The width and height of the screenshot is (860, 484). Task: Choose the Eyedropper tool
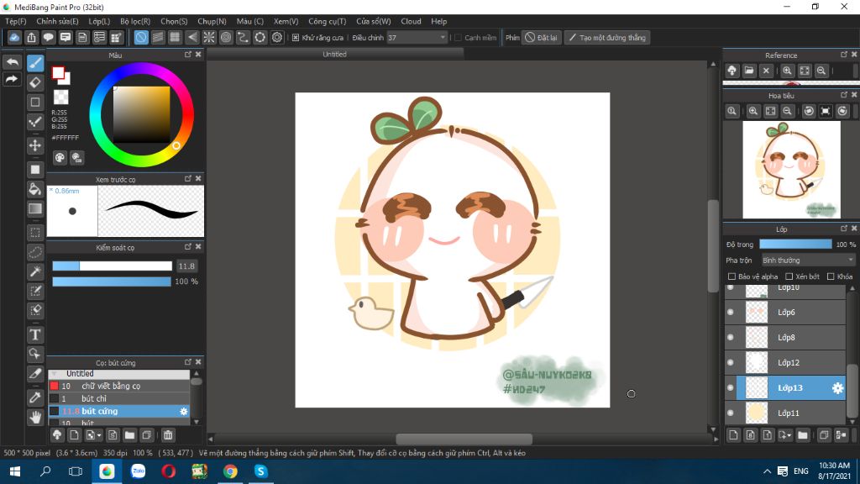click(x=35, y=397)
